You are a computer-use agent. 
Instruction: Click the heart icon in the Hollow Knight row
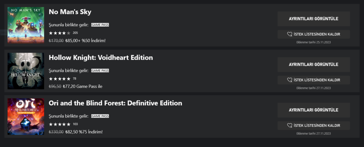tap(290, 80)
